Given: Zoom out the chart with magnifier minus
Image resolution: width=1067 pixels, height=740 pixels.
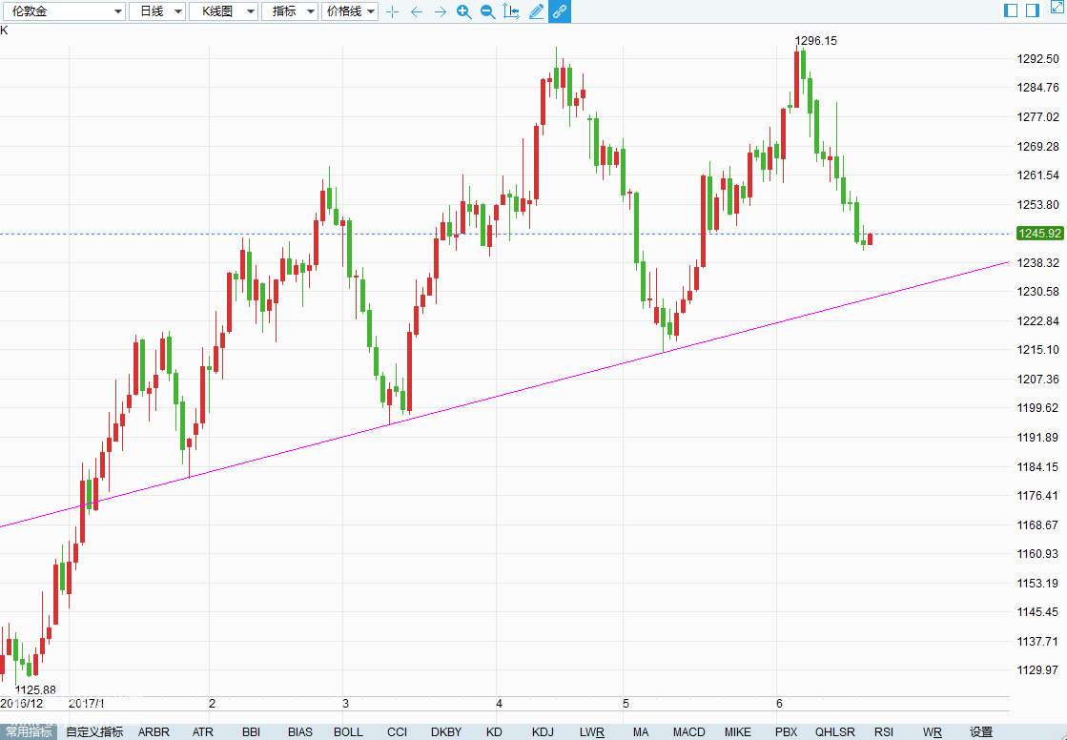Looking at the screenshot, I should click(x=488, y=11).
